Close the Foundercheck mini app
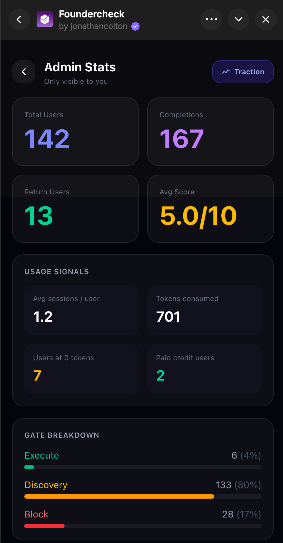 (266, 19)
